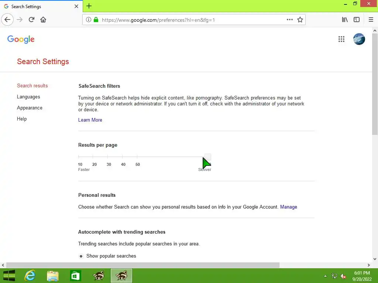Click the network tray icon
The image size is (378, 283).
click(334, 276)
